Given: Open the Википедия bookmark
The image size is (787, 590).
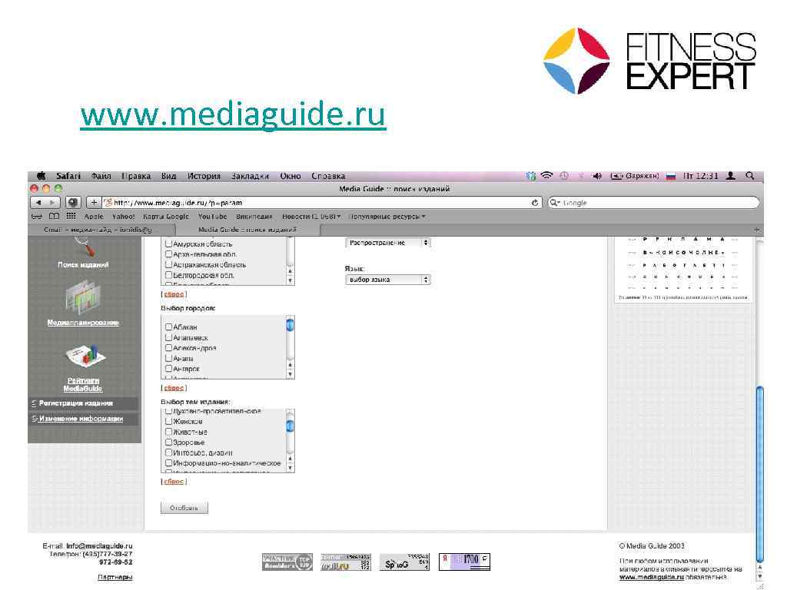Looking at the screenshot, I should [x=254, y=216].
